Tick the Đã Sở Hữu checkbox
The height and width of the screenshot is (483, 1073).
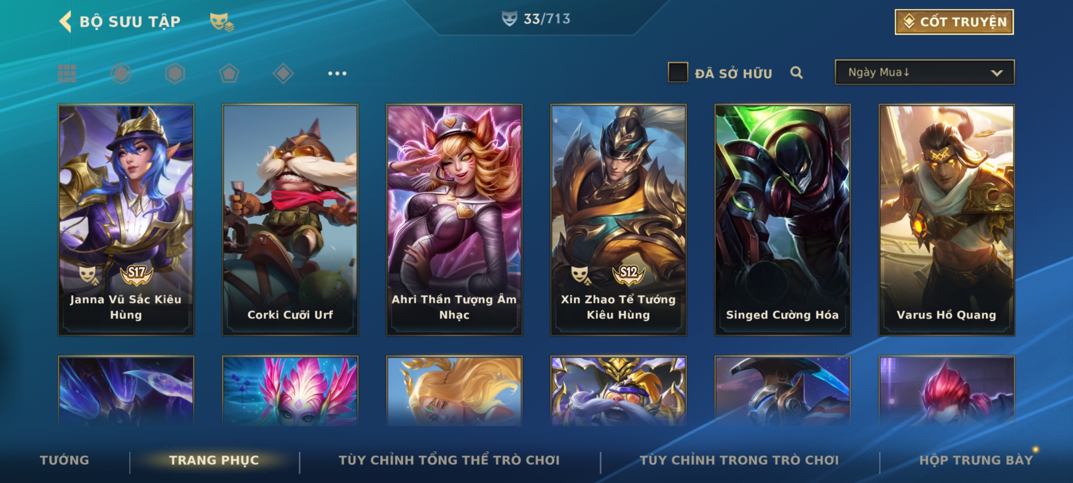[678, 72]
